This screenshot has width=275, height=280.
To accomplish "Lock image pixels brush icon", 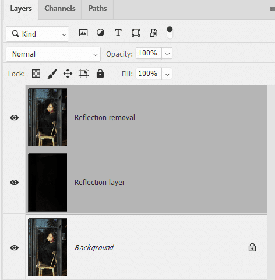I will (52, 73).
